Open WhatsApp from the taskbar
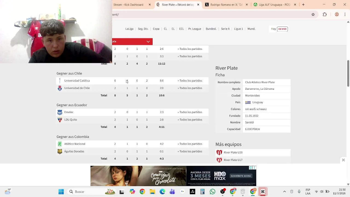The width and height of the screenshot is (350, 197). pyautogui.click(x=212, y=192)
